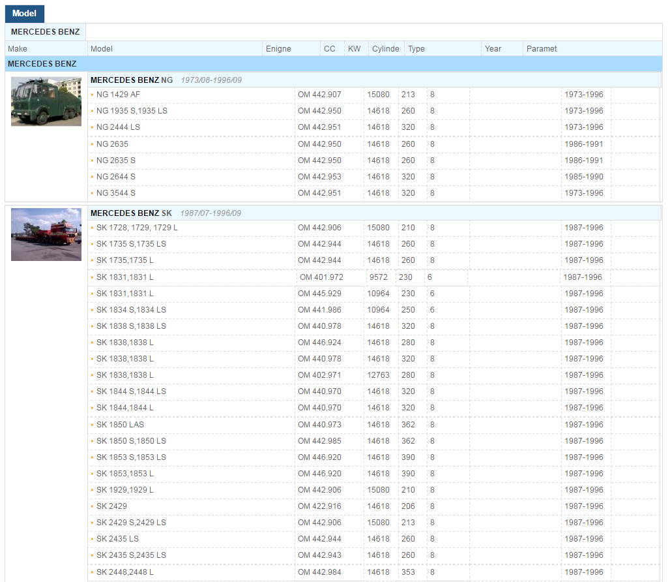Open the SK 1850 LAS model
The width and height of the screenshot is (670, 582).
point(120,425)
